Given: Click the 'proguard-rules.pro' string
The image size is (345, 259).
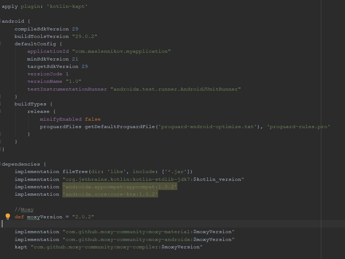Looking at the screenshot, I should (x=298, y=127).
